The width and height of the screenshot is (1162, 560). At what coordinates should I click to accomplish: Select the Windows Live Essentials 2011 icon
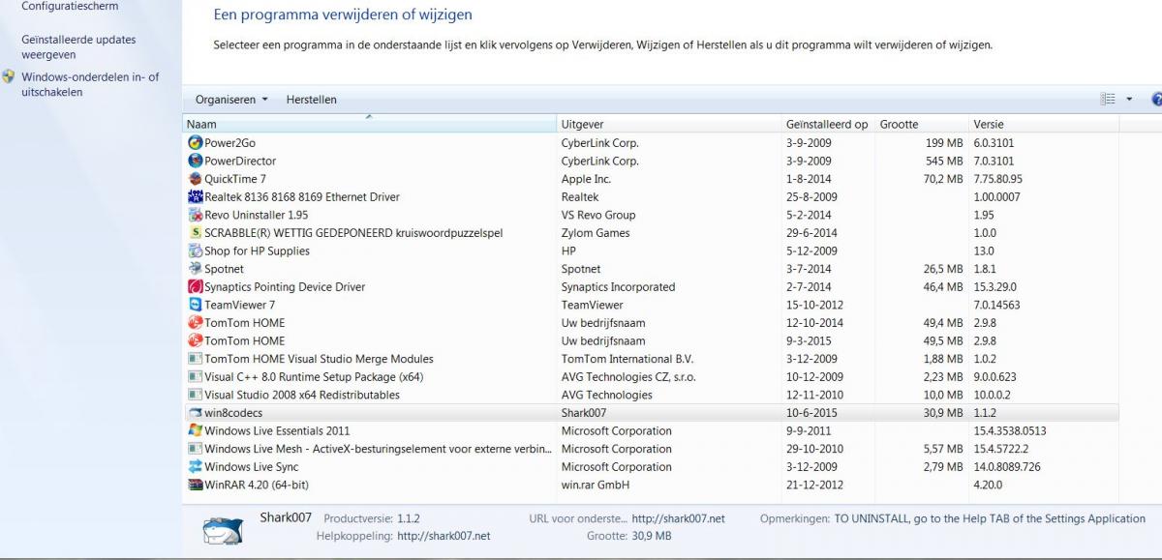(x=196, y=430)
